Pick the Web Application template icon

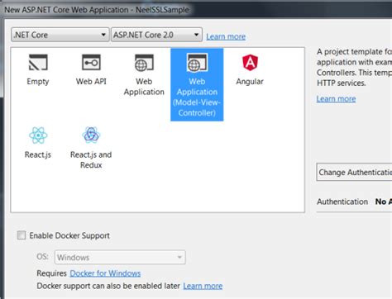144,62
